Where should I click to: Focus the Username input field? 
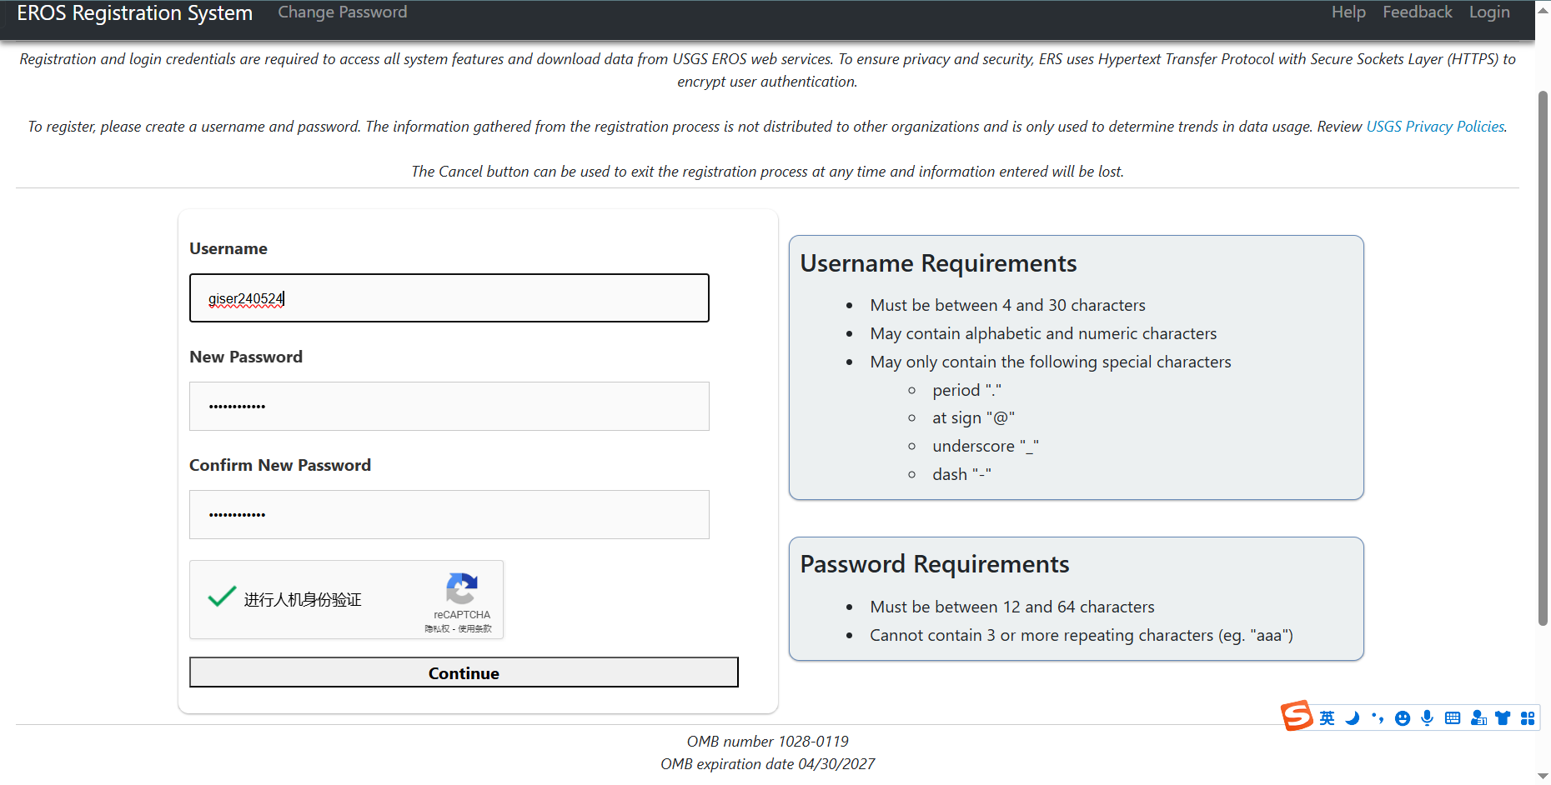click(449, 298)
